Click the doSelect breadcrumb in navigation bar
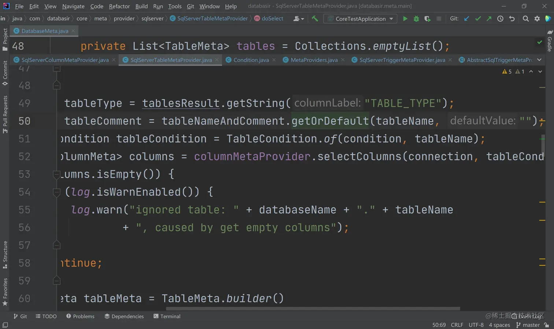This screenshot has height=329, width=554. [269, 18]
